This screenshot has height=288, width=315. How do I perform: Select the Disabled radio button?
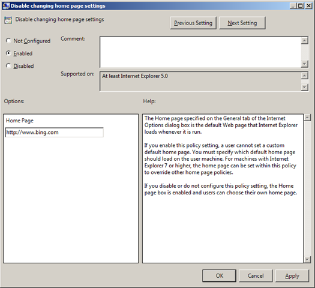(8, 65)
